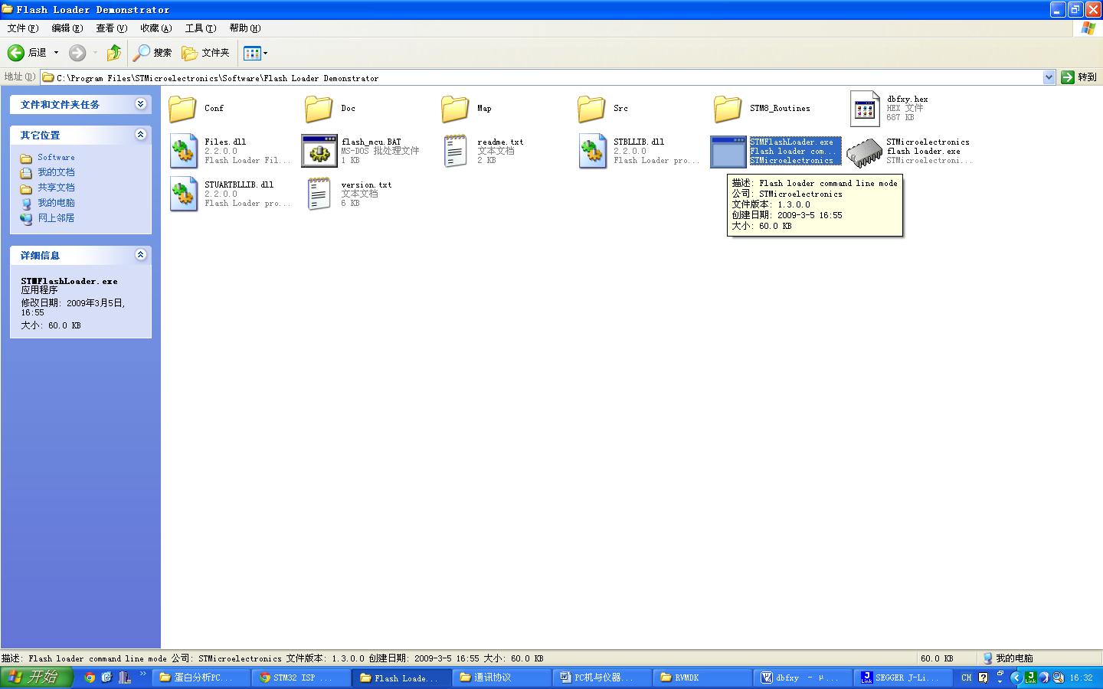Toggle the Folders (文件夹) pane
1103x689 pixels.
tap(205, 53)
